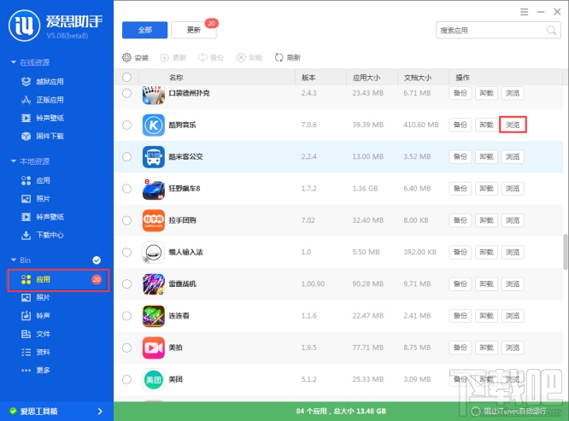Select the 美拍 row checkbox

click(x=126, y=348)
